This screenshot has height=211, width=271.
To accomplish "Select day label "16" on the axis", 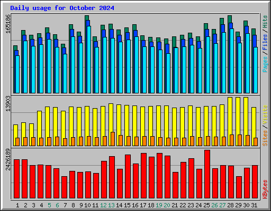I will pyautogui.click(x=135, y=205).
